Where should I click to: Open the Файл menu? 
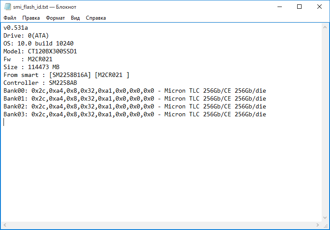10,18
